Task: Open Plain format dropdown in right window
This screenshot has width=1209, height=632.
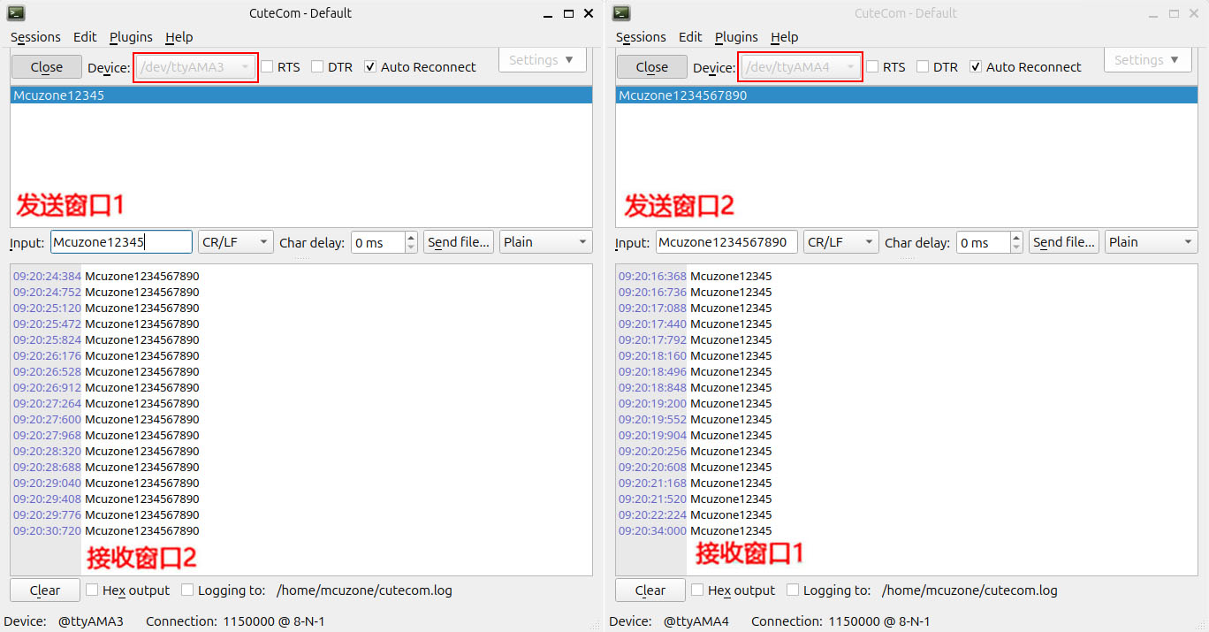Action: click(x=1152, y=242)
